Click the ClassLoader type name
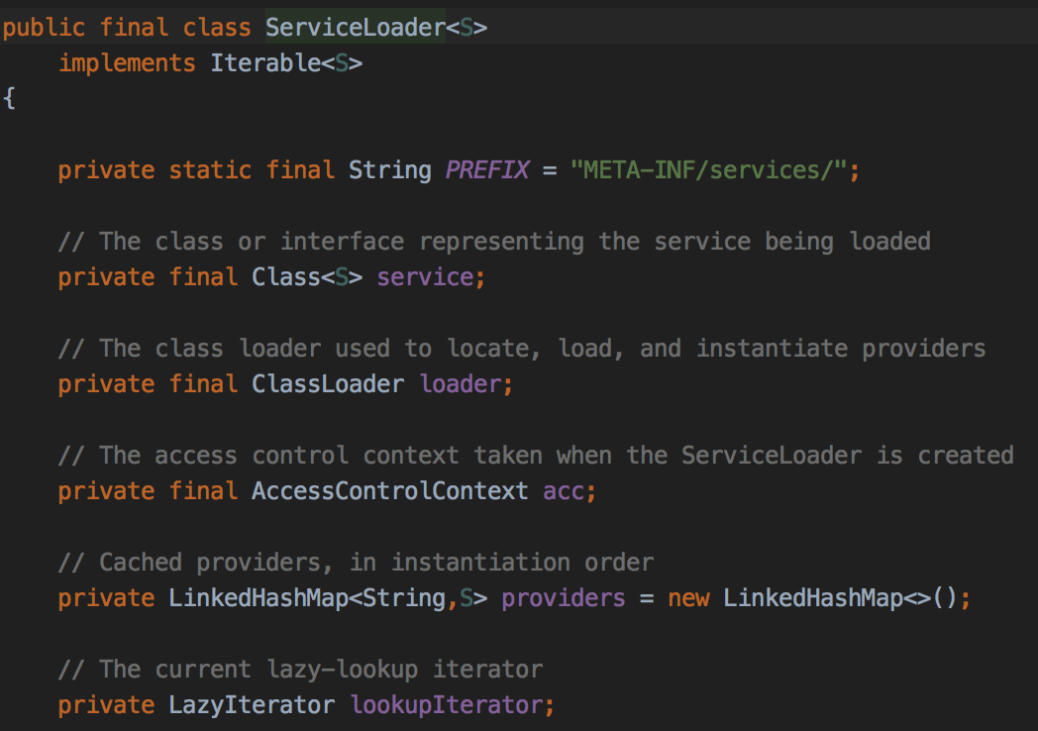Image resolution: width=1038 pixels, height=731 pixels. coord(328,384)
